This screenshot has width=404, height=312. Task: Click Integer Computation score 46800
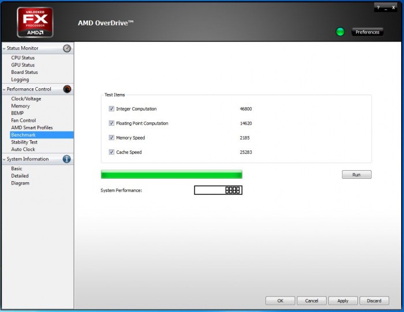coord(246,109)
